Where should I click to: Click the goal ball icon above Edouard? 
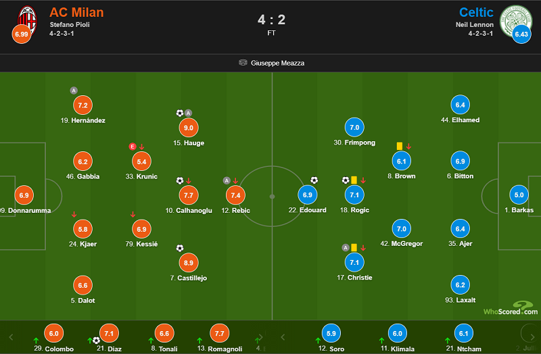tap(314, 180)
